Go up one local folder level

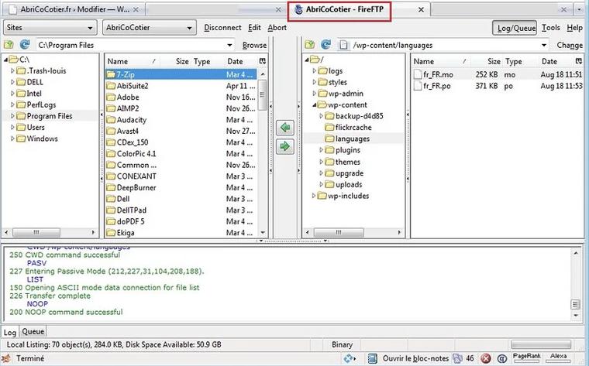(x=9, y=45)
